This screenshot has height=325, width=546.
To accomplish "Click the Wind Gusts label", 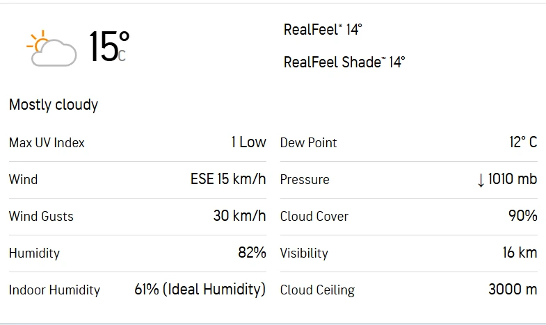I will coord(41,217).
